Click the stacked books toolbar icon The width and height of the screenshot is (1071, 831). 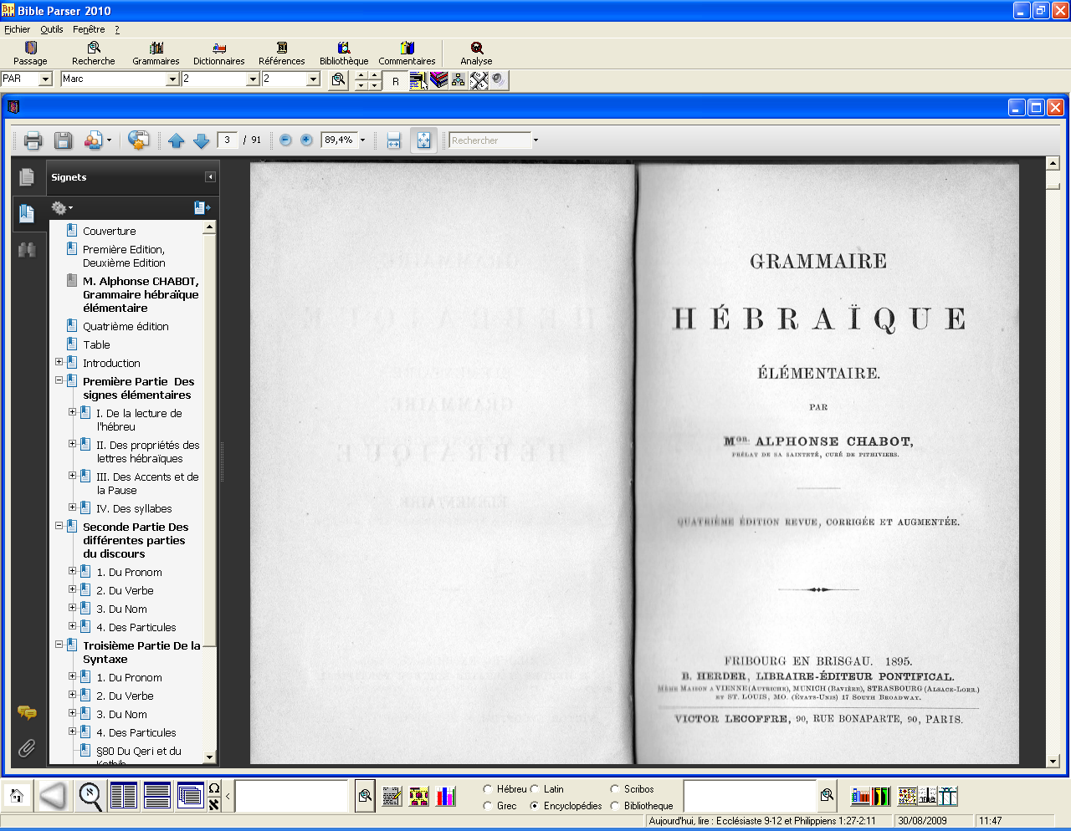pyautogui.click(x=439, y=80)
